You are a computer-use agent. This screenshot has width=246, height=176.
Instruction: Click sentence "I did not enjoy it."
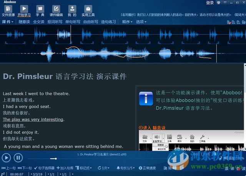[x=21, y=132]
